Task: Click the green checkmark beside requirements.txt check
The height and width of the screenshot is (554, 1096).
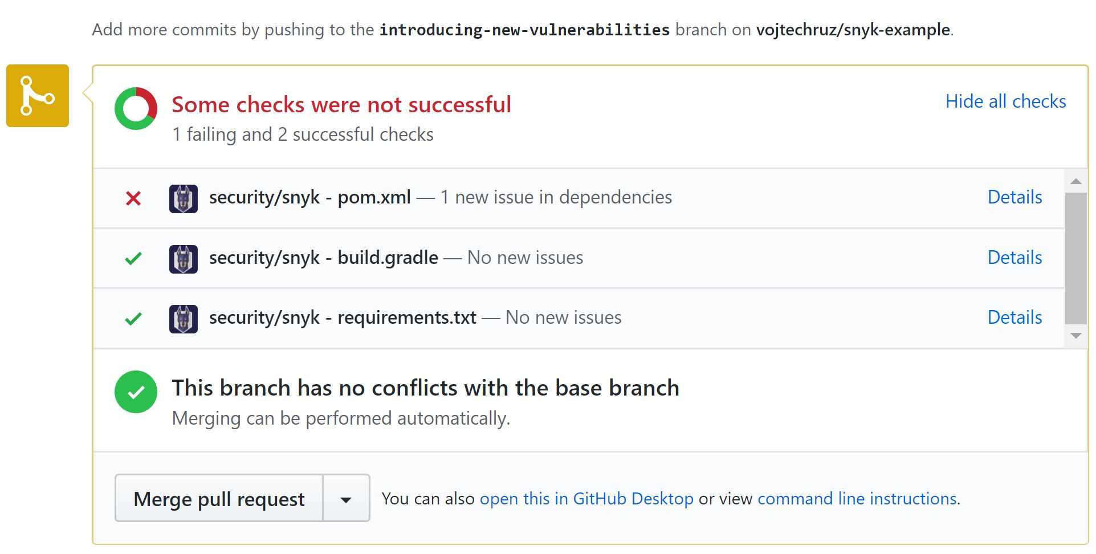Action: coord(133,319)
